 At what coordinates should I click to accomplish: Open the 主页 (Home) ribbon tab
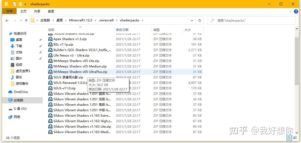pos(23,11)
